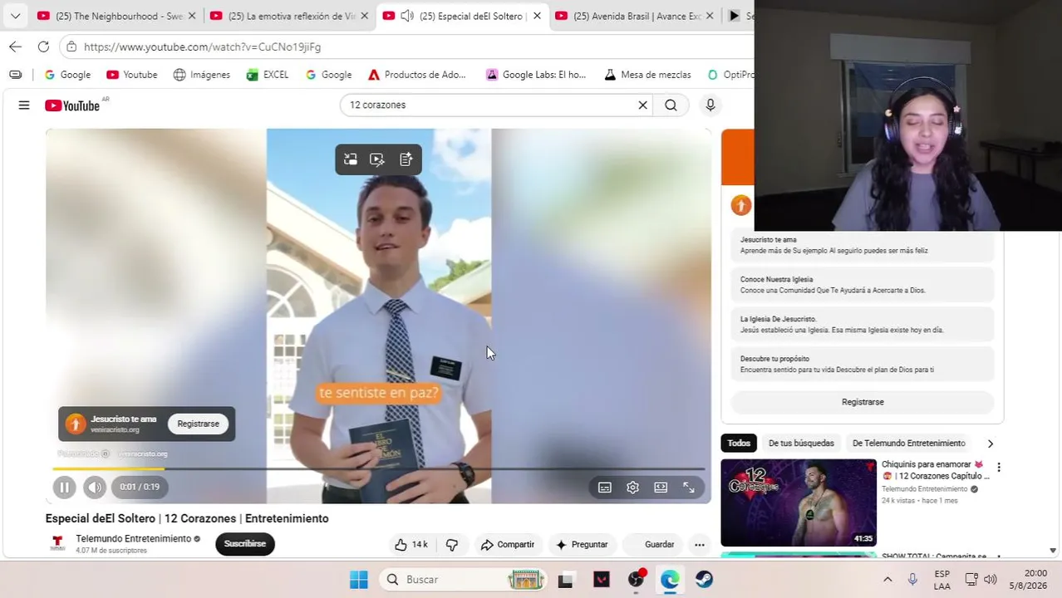This screenshot has width=1062, height=598.
Task: Share the video via Compartir
Action: tap(507, 545)
